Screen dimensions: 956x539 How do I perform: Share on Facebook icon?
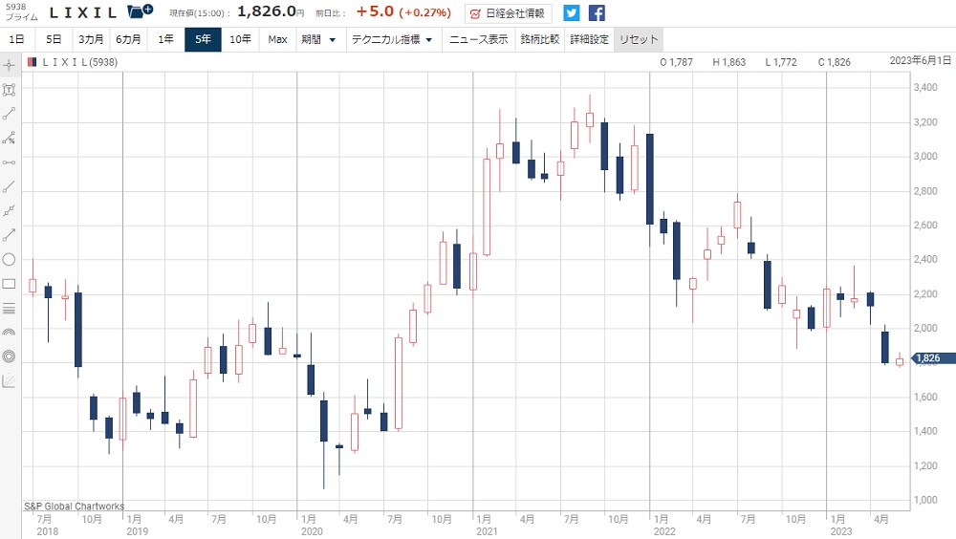[597, 12]
